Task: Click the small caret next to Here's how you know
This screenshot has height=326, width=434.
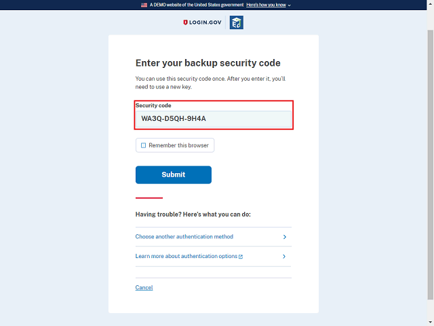Action: pos(290,5)
